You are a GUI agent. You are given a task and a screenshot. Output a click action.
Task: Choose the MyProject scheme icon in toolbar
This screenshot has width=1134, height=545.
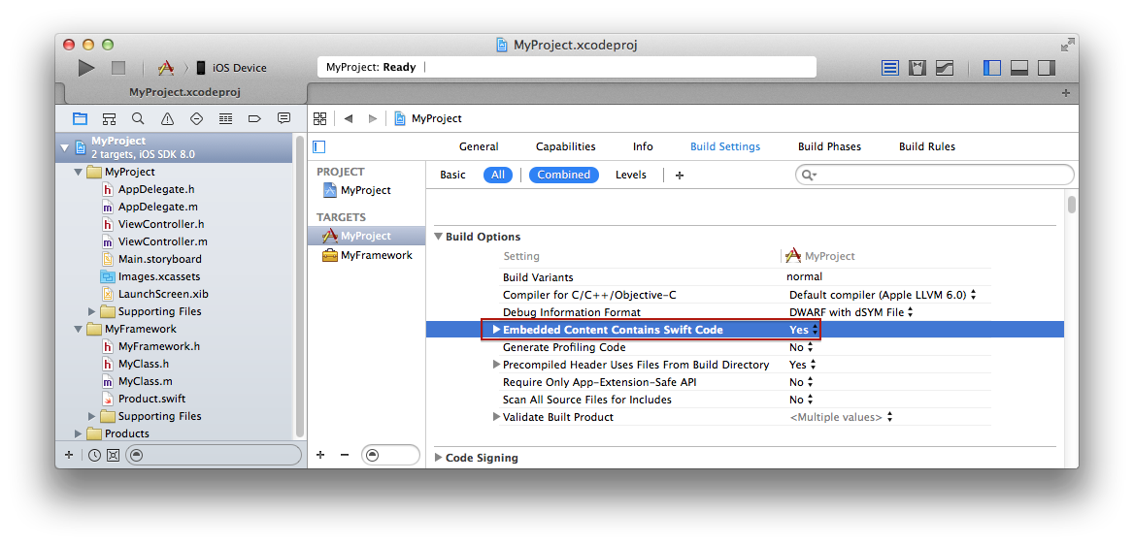166,68
